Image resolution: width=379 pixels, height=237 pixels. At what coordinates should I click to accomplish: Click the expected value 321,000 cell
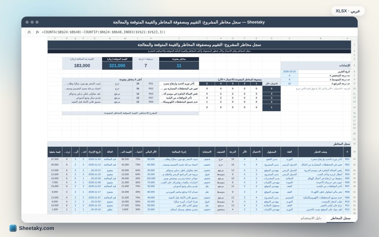coord(117,66)
